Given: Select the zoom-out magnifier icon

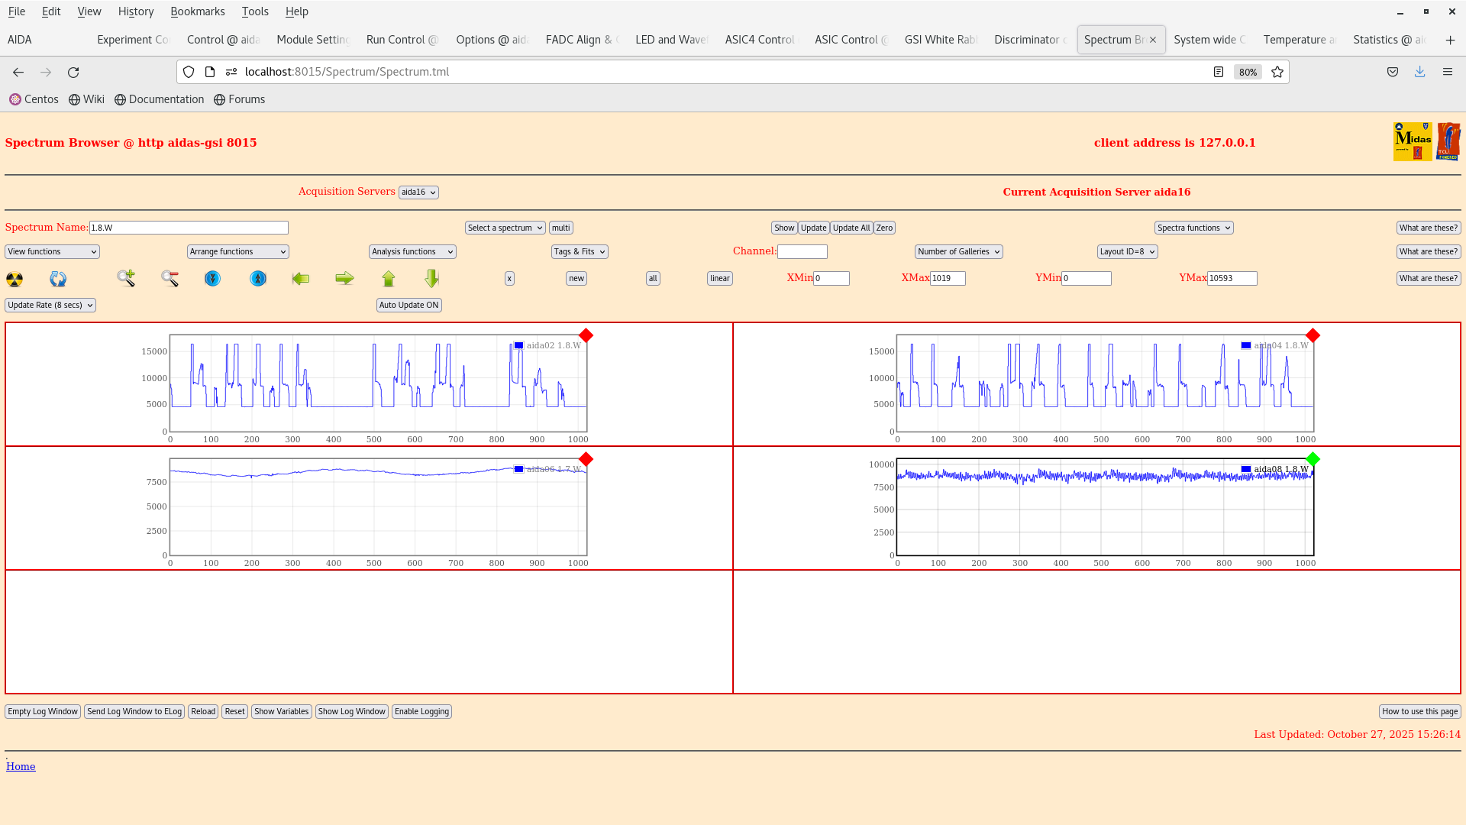Looking at the screenshot, I should click(170, 279).
